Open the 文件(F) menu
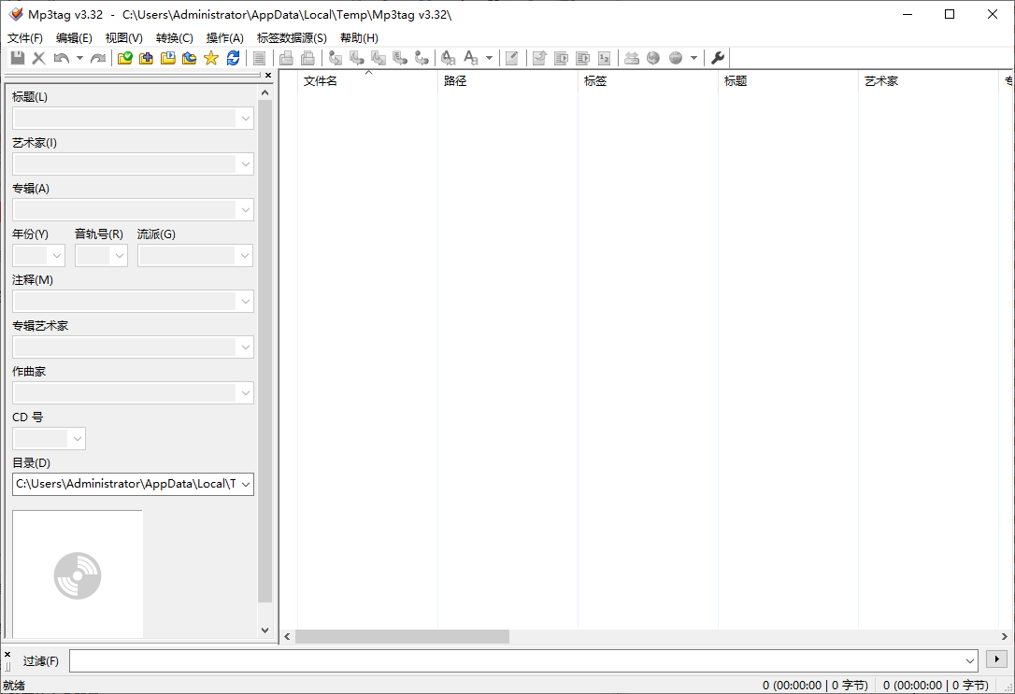The image size is (1015, 694). point(25,38)
